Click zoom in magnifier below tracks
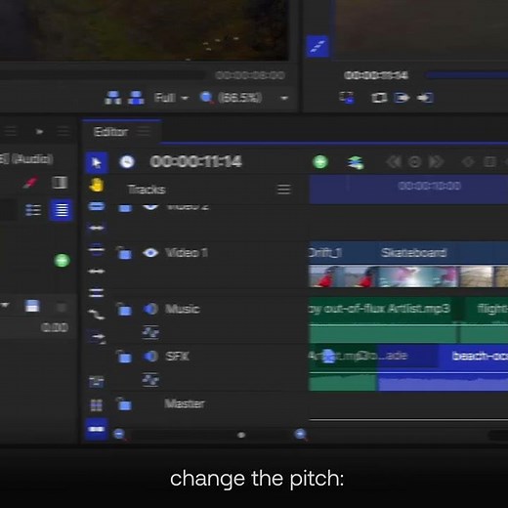Screen dimensions: 508x508 (x=301, y=435)
